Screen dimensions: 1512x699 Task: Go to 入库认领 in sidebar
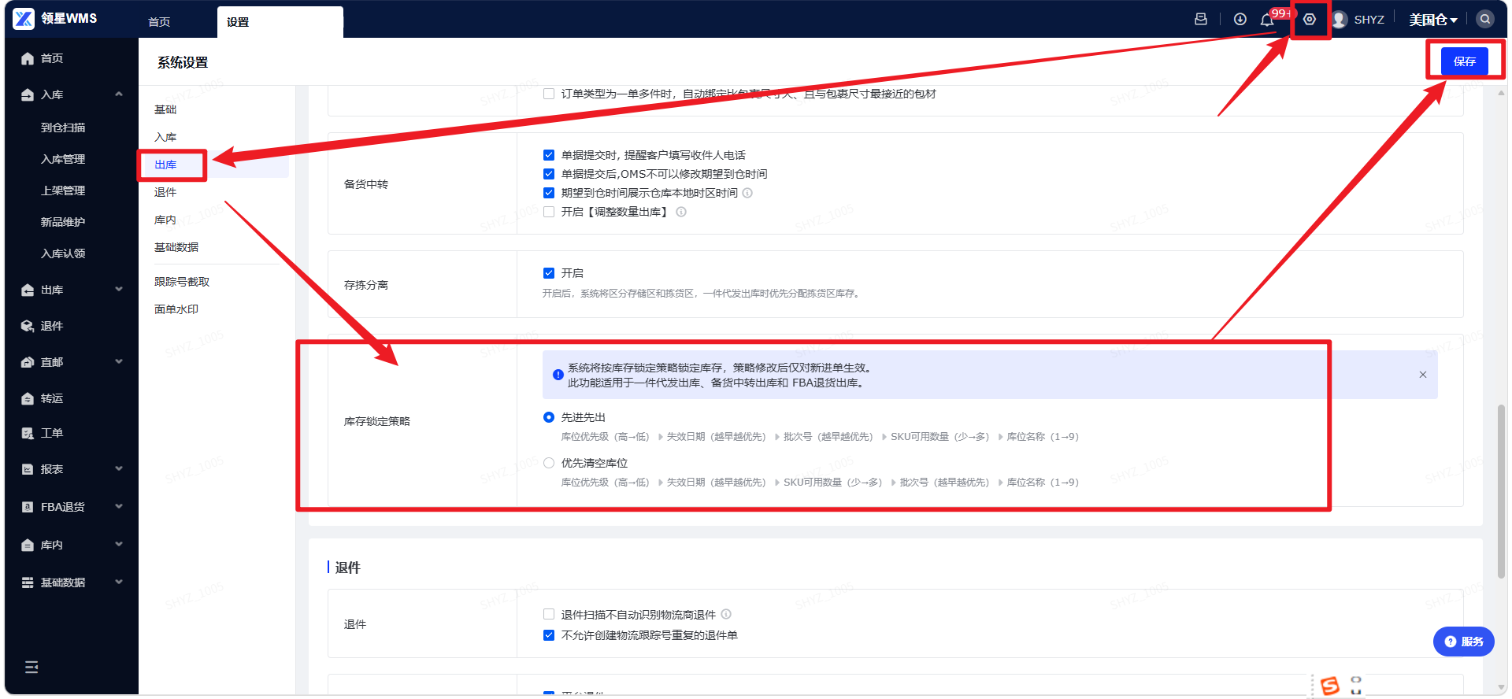63,253
